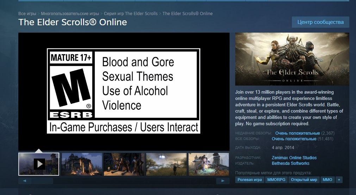Open publisher 'Bethesda Softworks' link
The height and width of the screenshot is (195, 356).
click(x=291, y=163)
